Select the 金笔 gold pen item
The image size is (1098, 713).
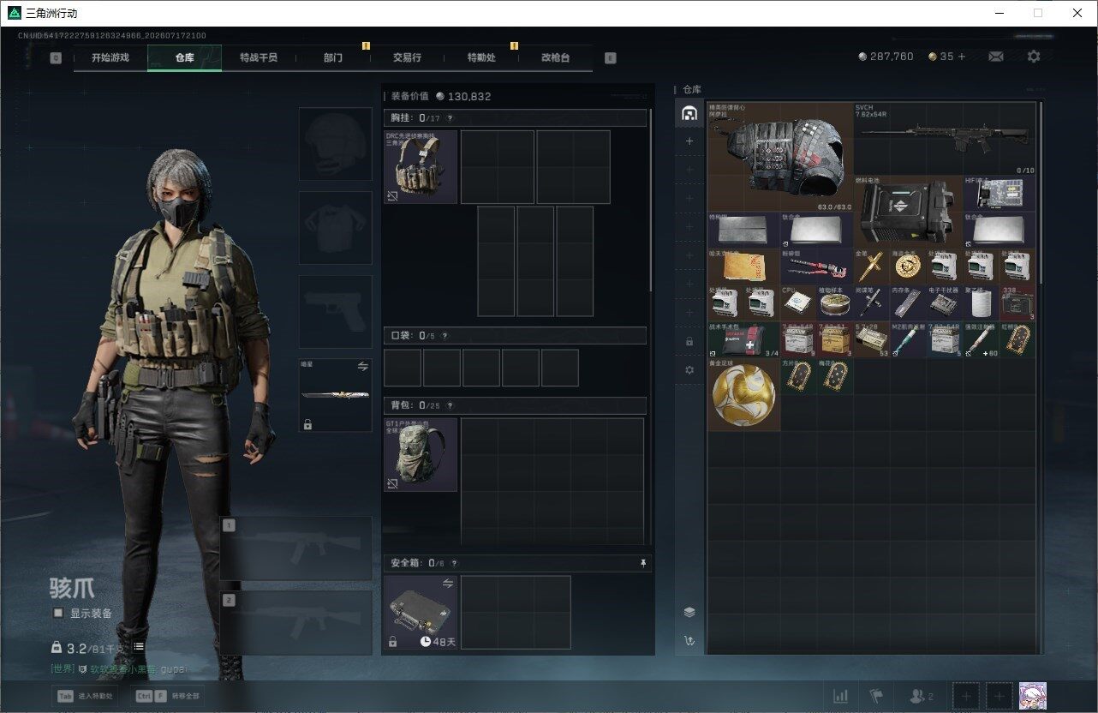[872, 267]
